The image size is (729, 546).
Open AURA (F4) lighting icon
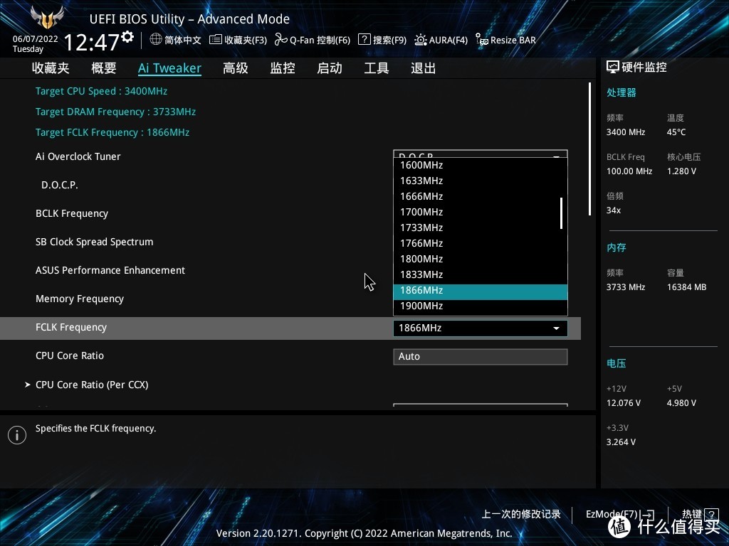coord(420,40)
